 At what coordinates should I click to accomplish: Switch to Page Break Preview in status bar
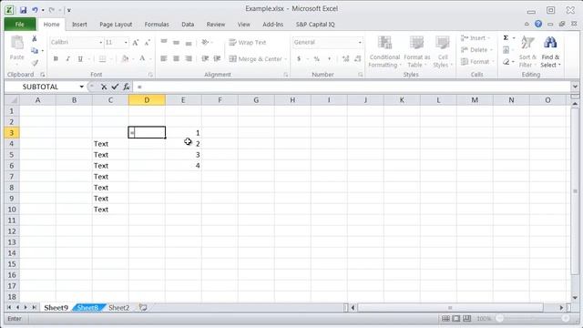point(467,319)
